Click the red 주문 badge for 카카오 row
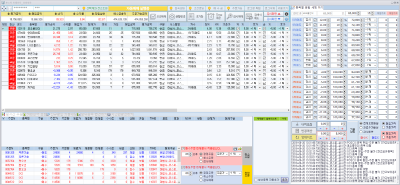 tap(12, 87)
